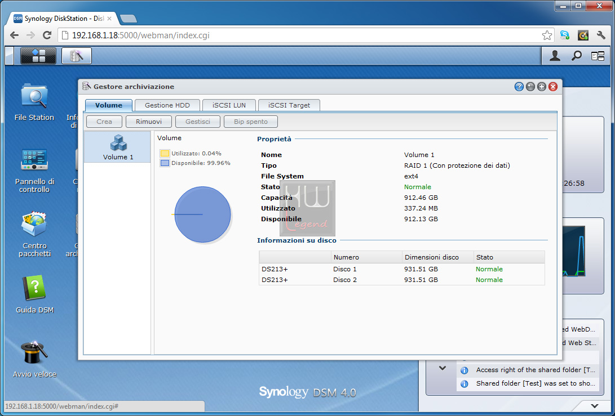Click the Numero column header
This screenshot has height=416, width=615.
point(367,257)
